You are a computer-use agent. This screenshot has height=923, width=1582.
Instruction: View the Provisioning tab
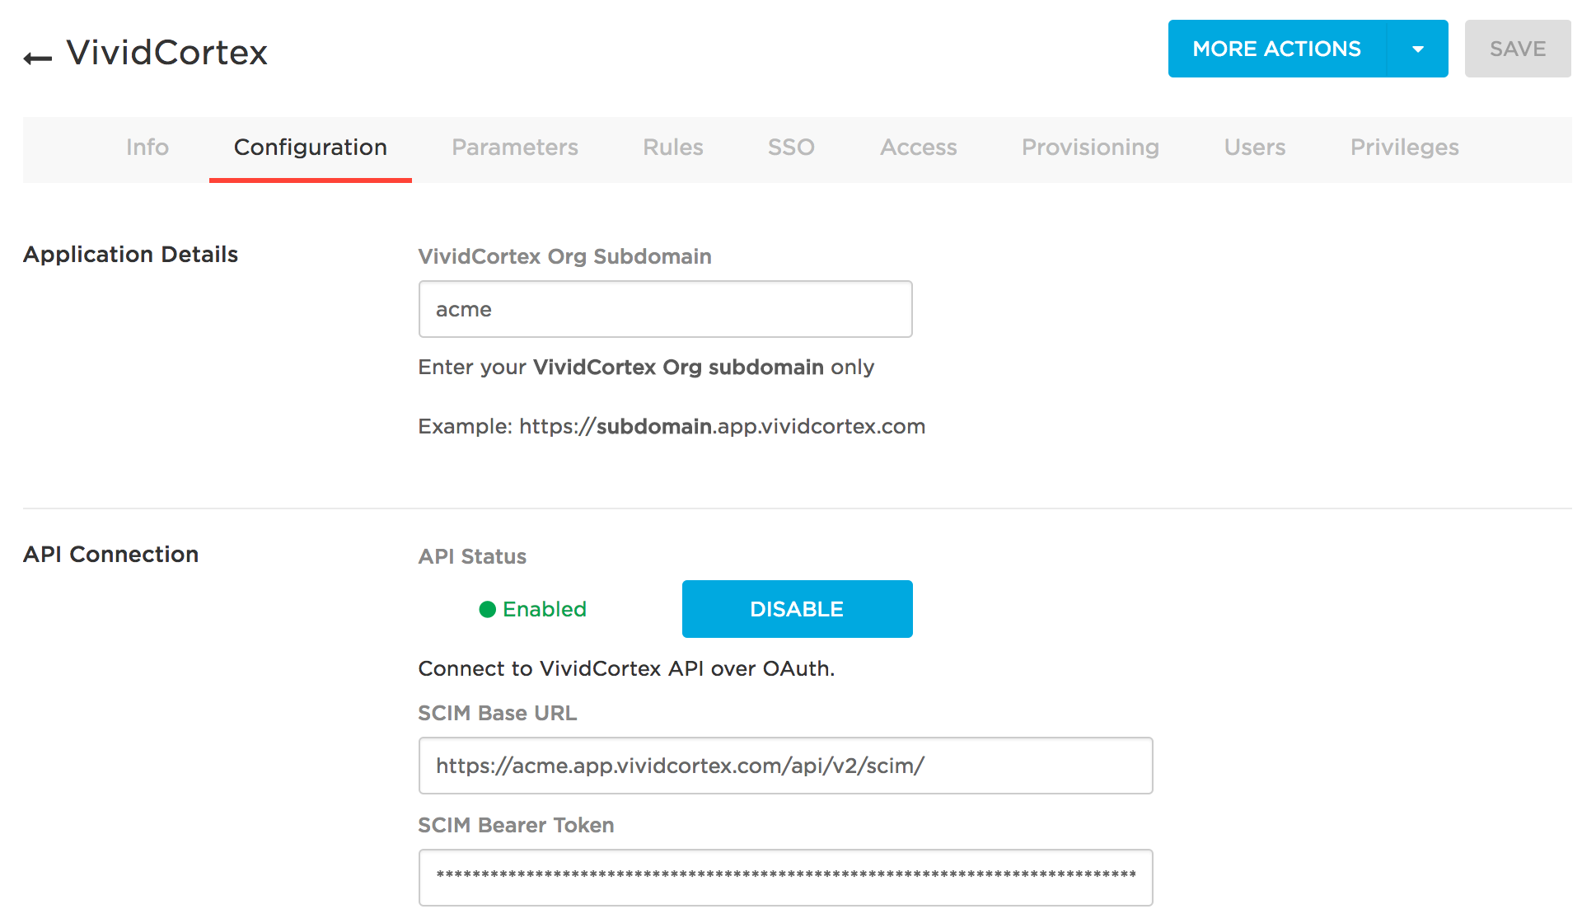tap(1090, 148)
